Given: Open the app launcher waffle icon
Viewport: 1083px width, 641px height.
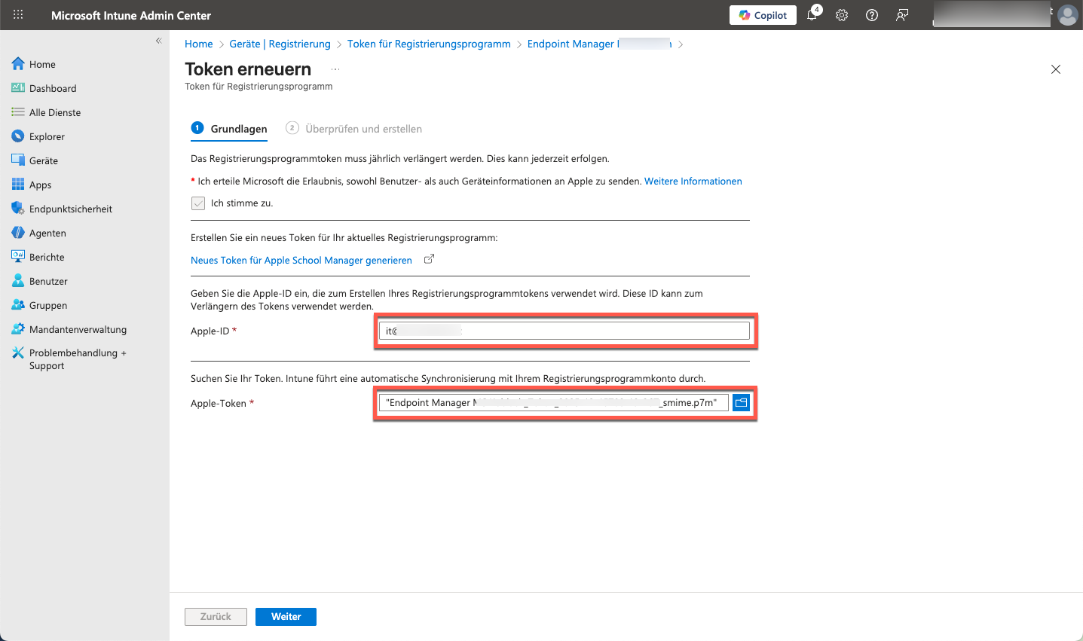Looking at the screenshot, I should click(18, 15).
